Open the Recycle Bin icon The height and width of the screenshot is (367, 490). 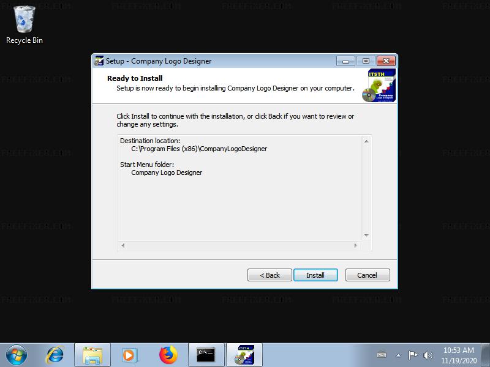coord(24,25)
